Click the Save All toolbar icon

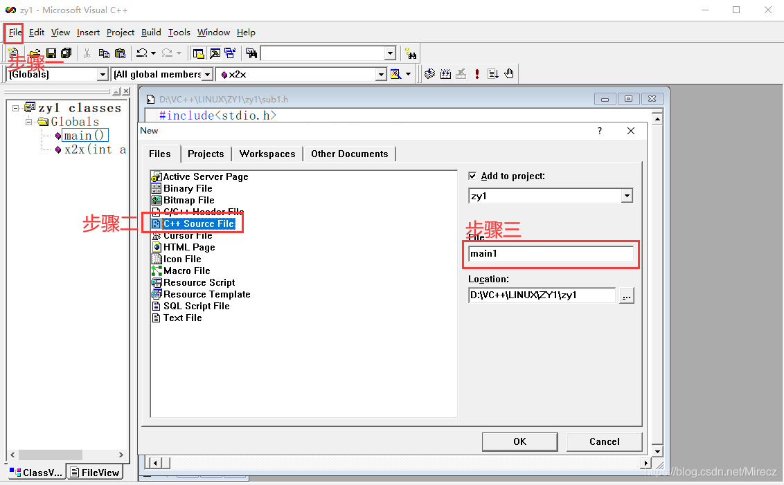coord(66,53)
